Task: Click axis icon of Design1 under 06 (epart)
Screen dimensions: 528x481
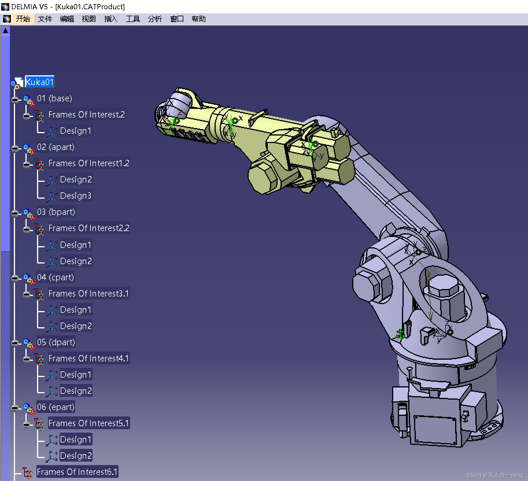Action: pyautogui.click(x=52, y=440)
